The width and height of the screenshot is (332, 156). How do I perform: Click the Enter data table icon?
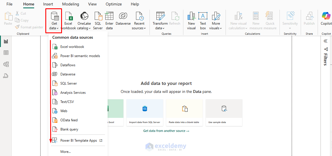pos(109,16)
